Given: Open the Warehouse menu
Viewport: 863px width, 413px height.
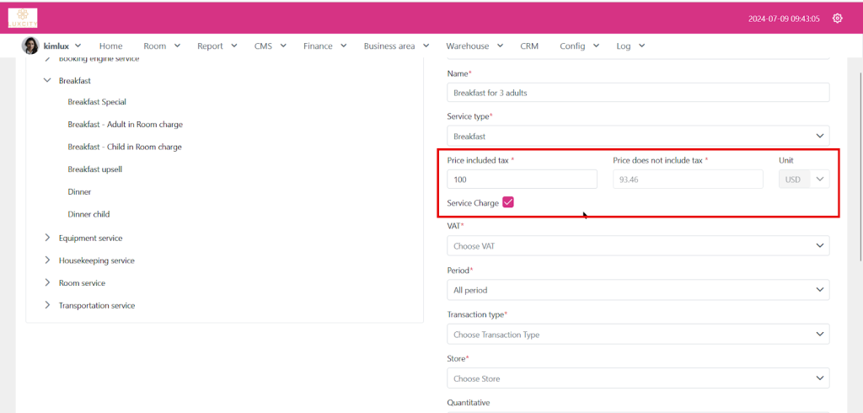Looking at the screenshot, I should 474,46.
